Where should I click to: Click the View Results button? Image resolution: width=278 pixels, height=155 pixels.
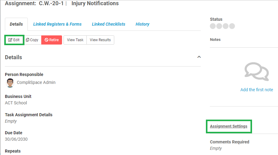pos(100,40)
